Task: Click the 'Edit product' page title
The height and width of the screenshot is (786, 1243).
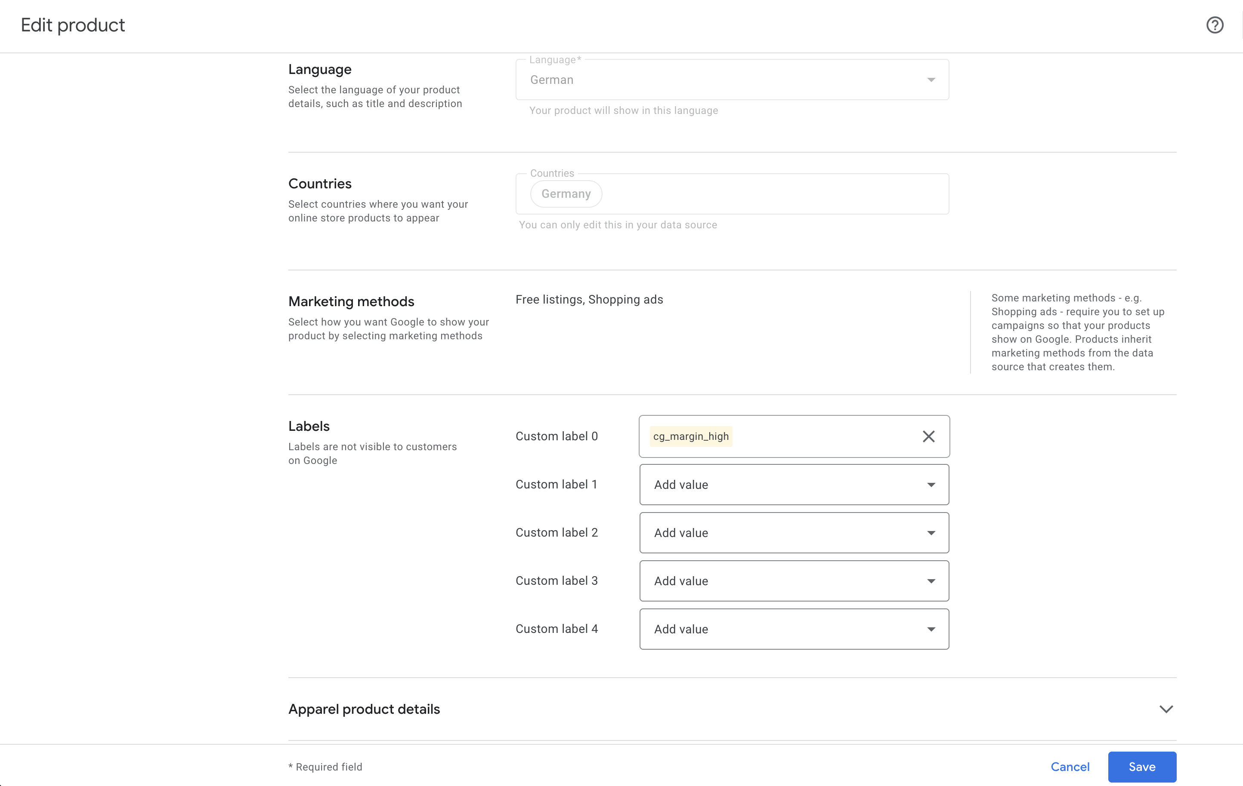Action: (x=73, y=25)
